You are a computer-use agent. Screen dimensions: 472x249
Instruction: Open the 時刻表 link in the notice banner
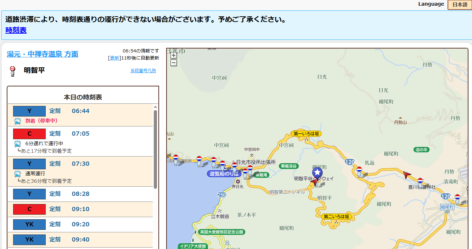click(x=16, y=30)
